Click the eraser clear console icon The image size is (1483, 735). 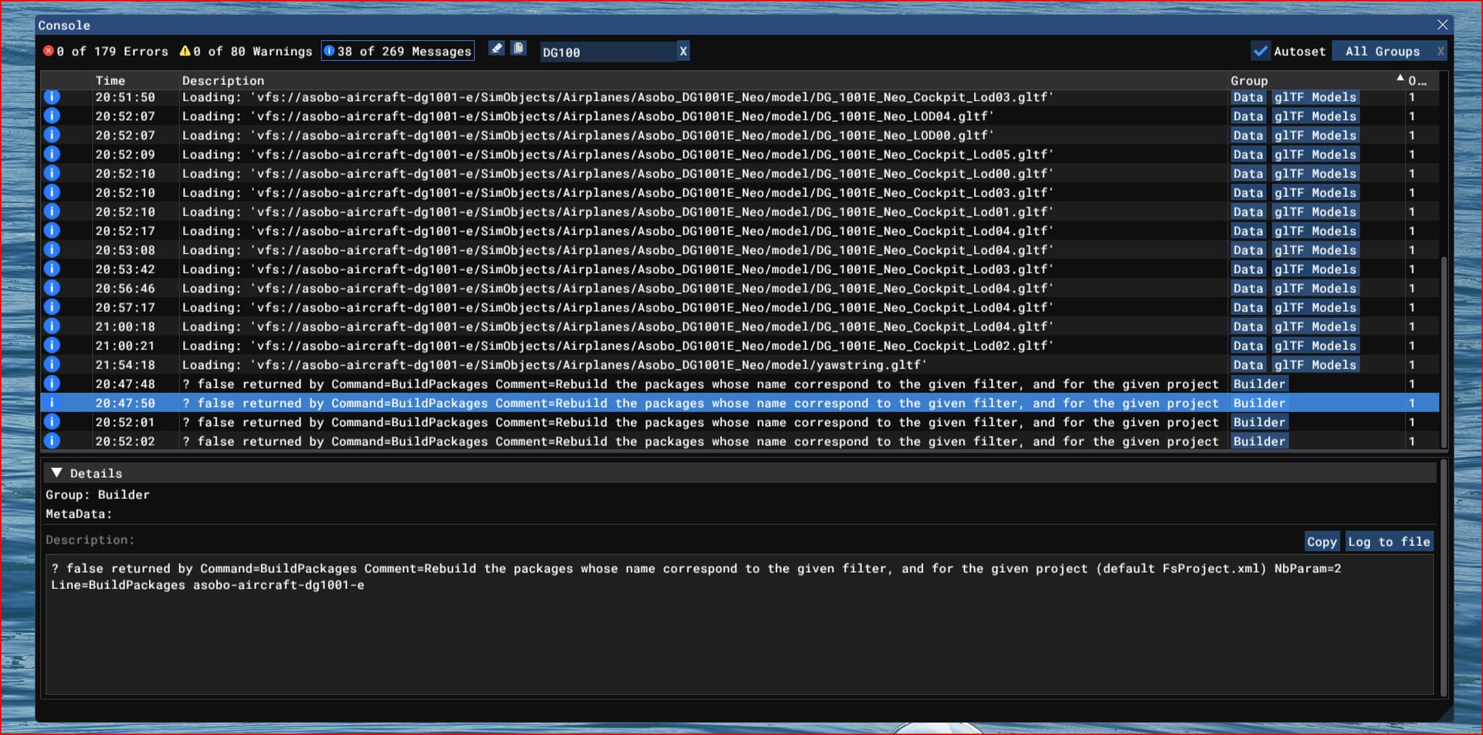497,49
